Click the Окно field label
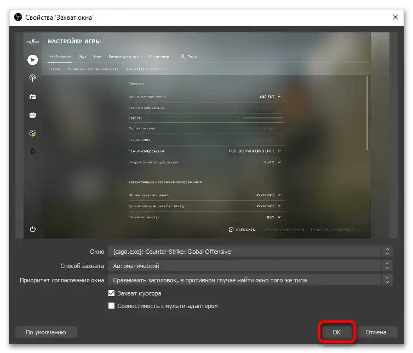Viewport: 413px width, 353px height. [x=97, y=252]
